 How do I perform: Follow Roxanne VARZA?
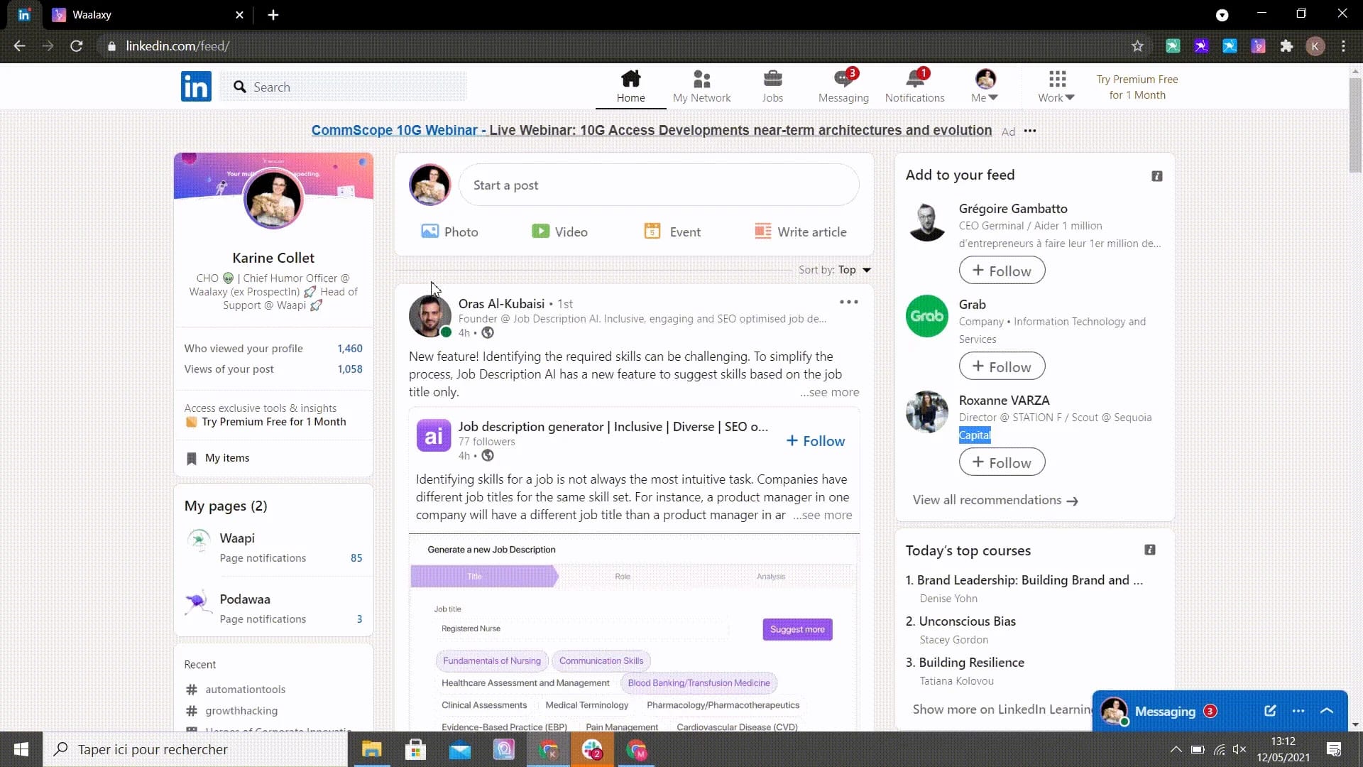pos(1002,462)
